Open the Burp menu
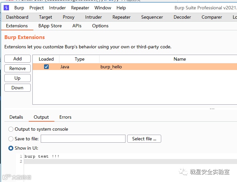This screenshot has width=237, height=182. coord(19,8)
